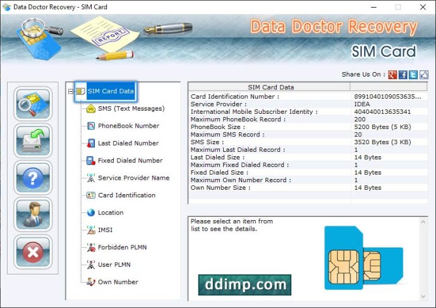Select User PLMN tree item
Image resolution: width=436 pixels, height=308 pixels.
click(114, 264)
